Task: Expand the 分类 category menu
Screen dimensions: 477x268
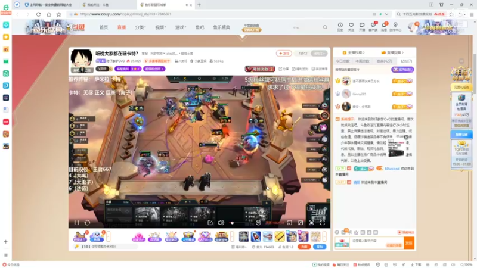Action: tap(140, 27)
